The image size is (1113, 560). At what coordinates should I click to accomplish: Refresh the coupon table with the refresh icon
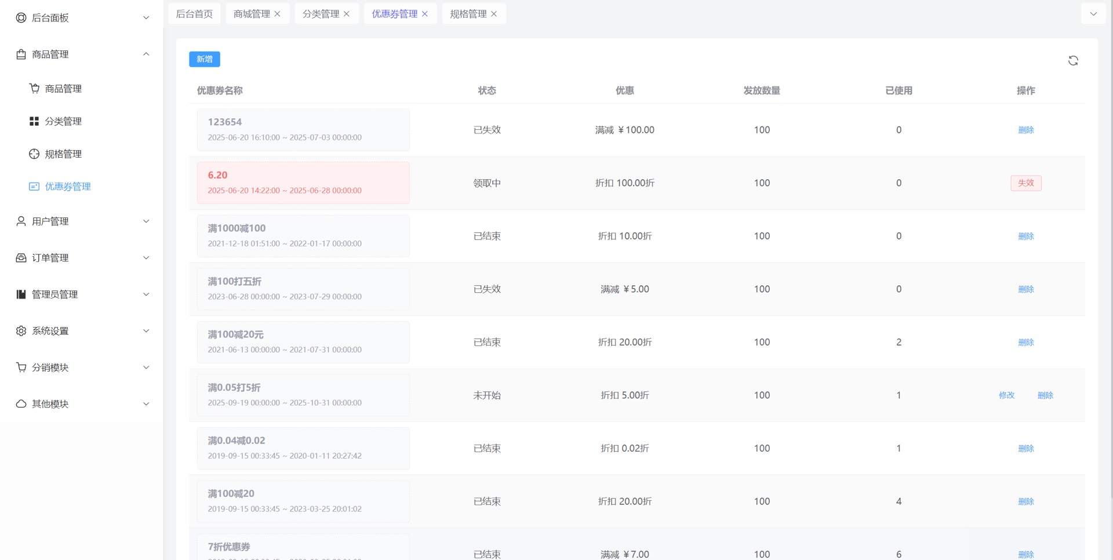point(1073,61)
